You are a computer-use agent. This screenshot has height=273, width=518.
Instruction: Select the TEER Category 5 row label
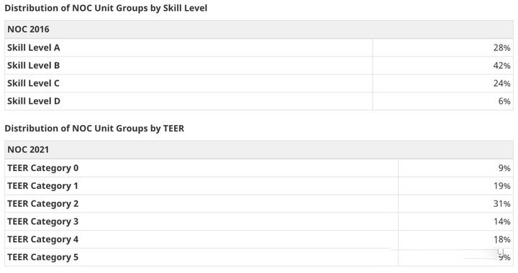coord(43,257)
